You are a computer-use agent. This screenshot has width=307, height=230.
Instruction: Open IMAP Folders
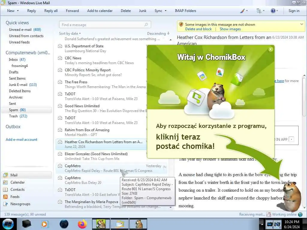point(185,11)
